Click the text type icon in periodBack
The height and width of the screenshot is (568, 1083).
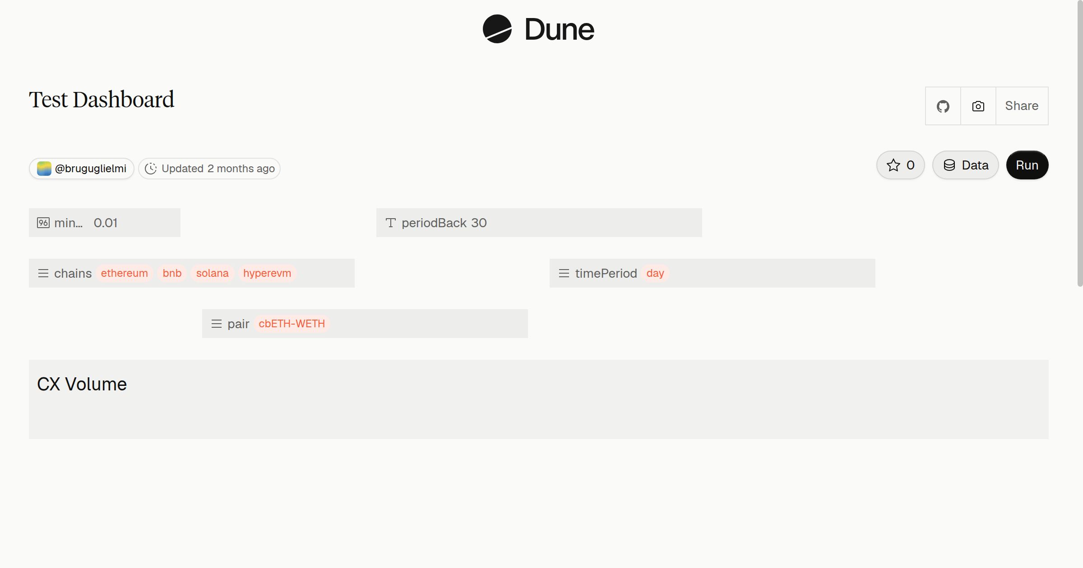click(391, 223)
